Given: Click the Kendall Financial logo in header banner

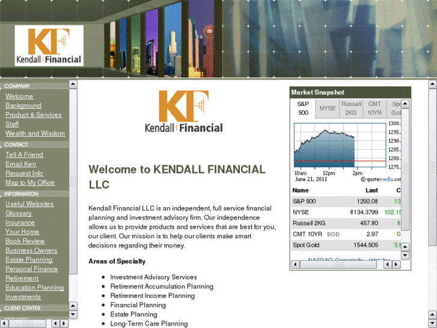Looking at the screenshot, I should pyautogui.click(x=49, y=46).
